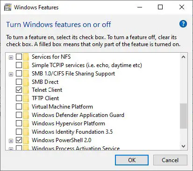Select the SMB 1.0/CIFS File Sharing Support label
Image resolution: width=193 pixels, height=171 pixels.
73,74
